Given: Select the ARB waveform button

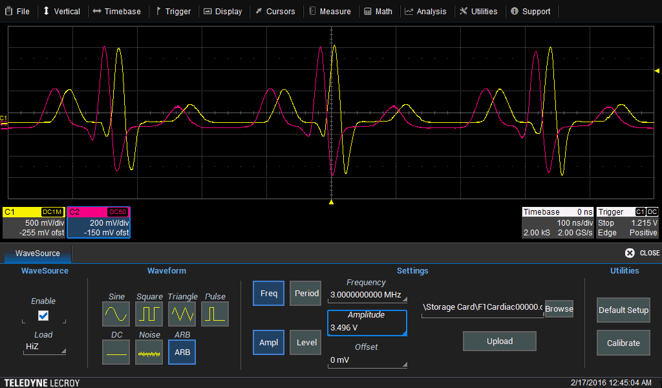Looking at the screenshot, I should tap(182, 352).
